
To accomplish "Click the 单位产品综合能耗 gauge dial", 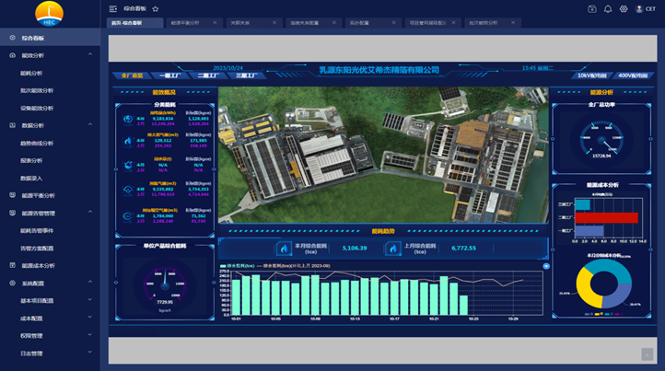I will pyautogui.click(x=165, y=284).
